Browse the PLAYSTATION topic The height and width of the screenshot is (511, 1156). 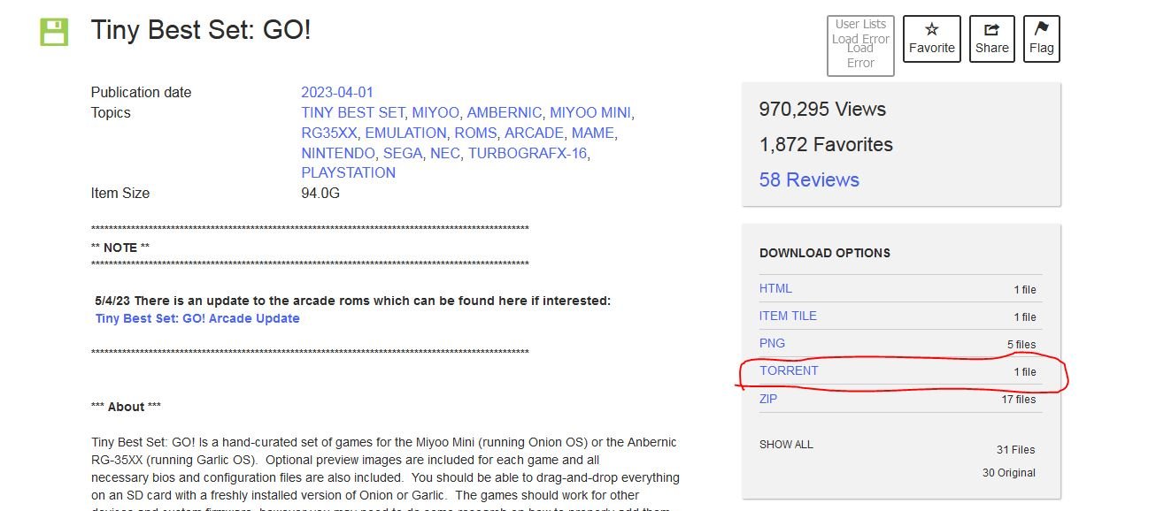click(x=348, y=172)
